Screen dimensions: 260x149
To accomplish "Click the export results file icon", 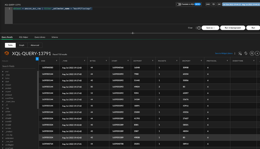I will pos(240,53).
